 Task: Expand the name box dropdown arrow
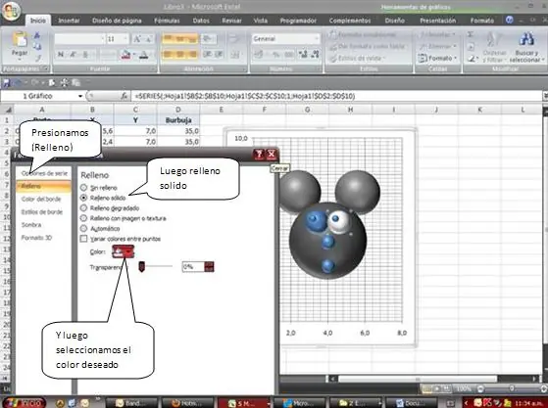pyautogui.click(x=80, y=96)
